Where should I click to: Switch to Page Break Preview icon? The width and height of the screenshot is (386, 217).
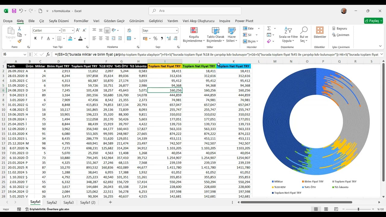336,209
